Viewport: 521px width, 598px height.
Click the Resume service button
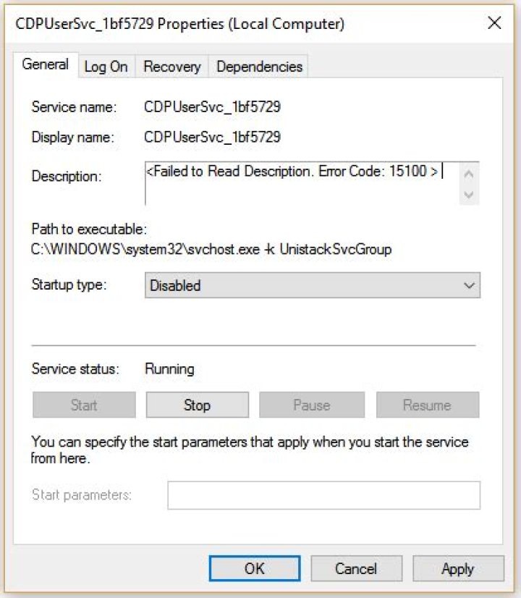click(427, 405)
